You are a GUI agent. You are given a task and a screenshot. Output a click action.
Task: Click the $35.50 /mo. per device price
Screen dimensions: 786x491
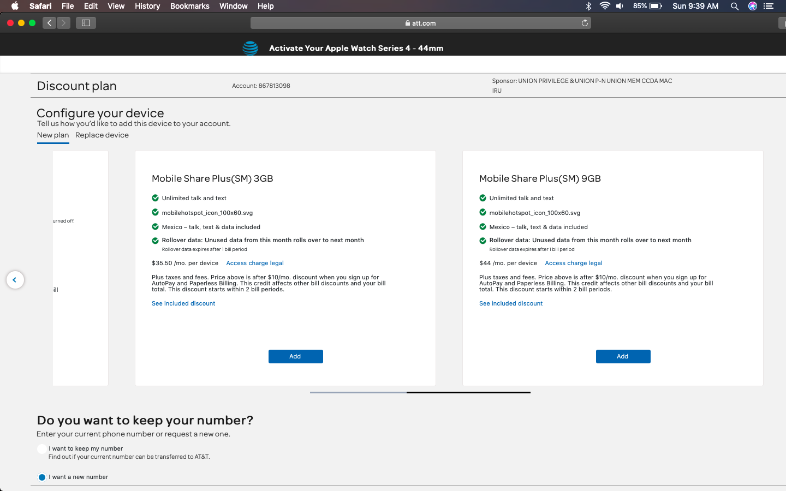point(185,263)
